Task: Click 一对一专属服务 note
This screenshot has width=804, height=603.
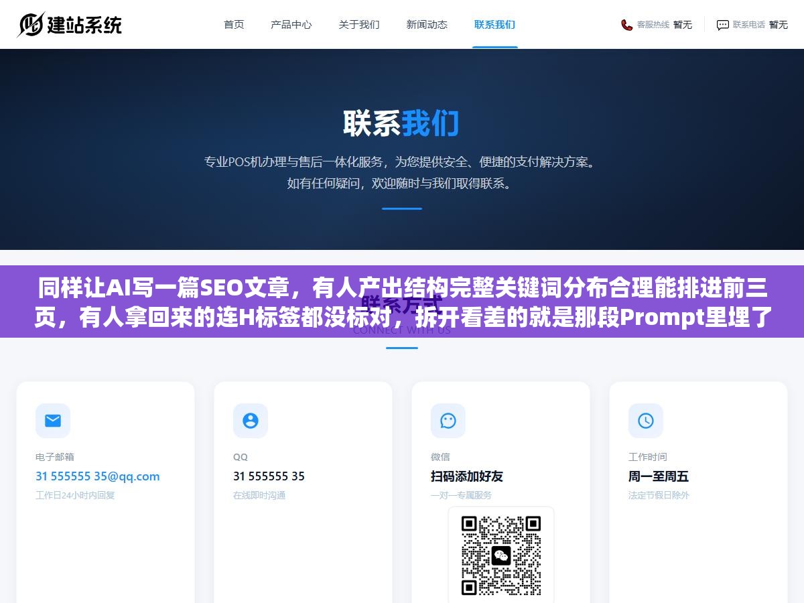Action: pos(461,495)
